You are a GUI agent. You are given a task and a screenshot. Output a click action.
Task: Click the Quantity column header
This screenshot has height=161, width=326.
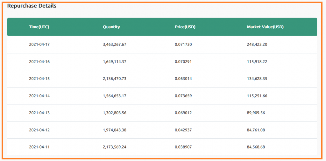(111, 27)
